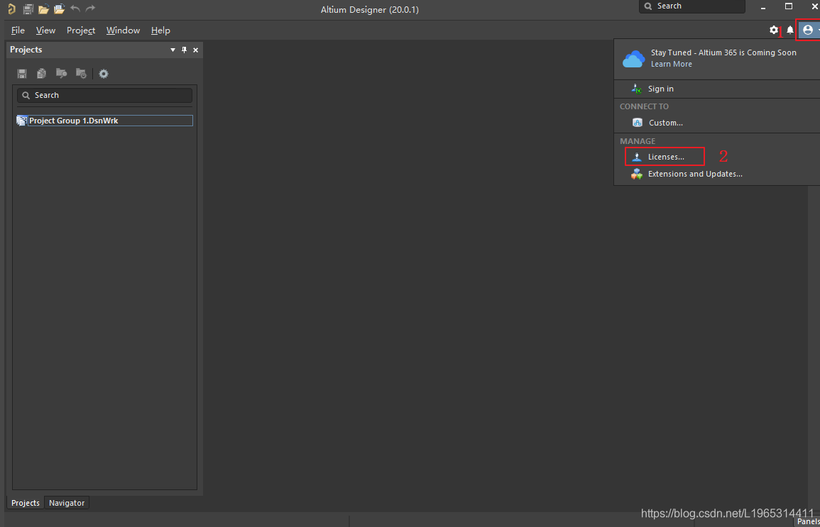
Task: Click the folder with magnifier icon
Action: coord(61,74)
